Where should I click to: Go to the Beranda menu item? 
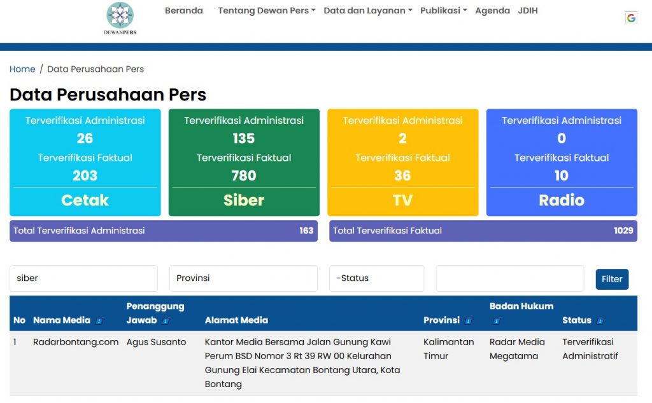click(x=183, y=11)
